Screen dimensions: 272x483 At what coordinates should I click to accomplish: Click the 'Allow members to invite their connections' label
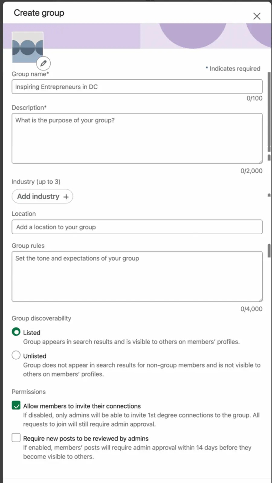coord(82,406)
